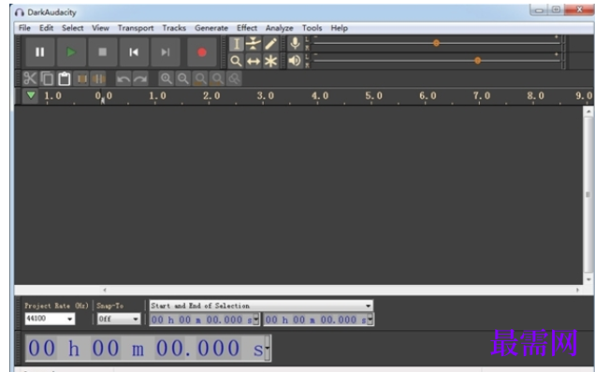Open the Generate menu

[x=211, y=28]
